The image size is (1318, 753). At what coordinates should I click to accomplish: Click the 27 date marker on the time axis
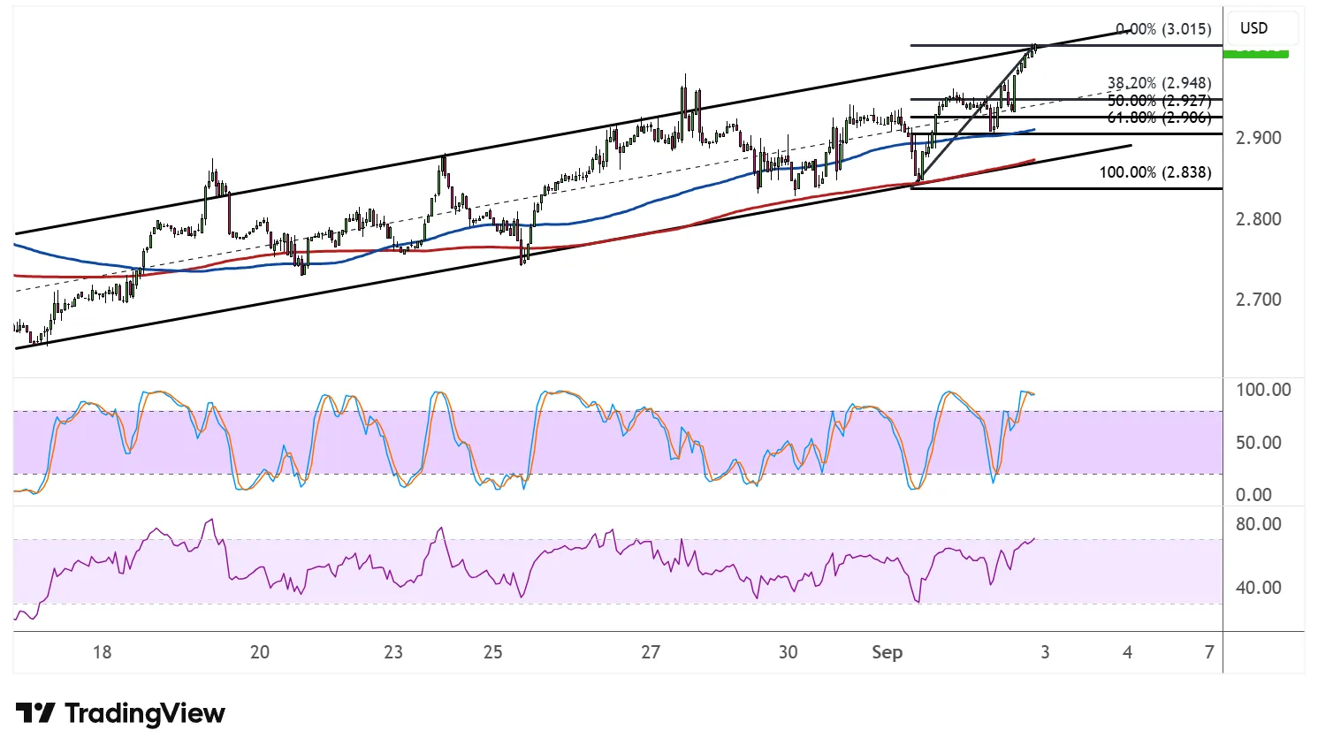click(651, 652)
